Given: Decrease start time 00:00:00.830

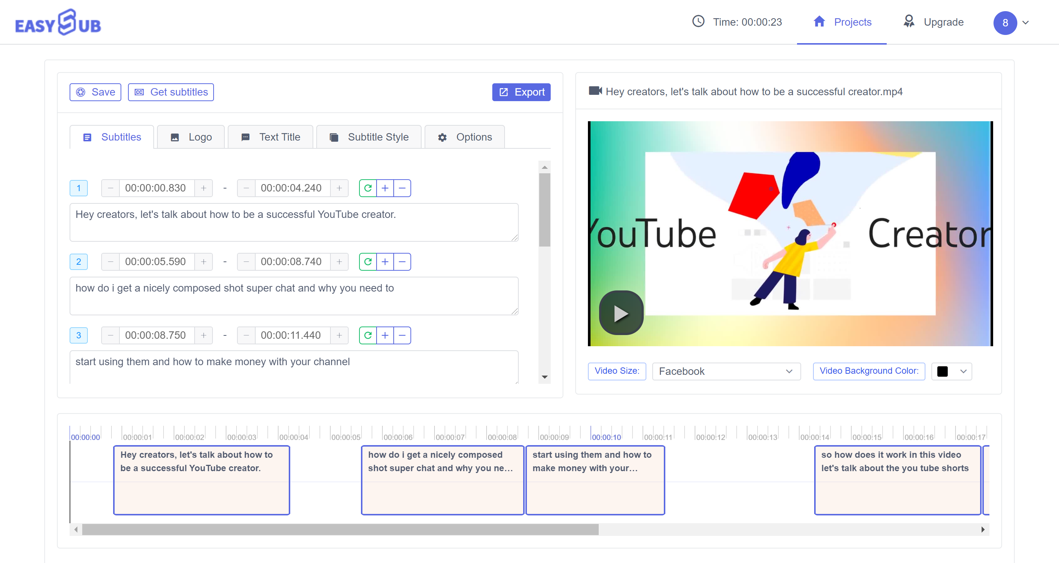Looking at the screenshot, I should pyautogui.click(x=111, y=188).
